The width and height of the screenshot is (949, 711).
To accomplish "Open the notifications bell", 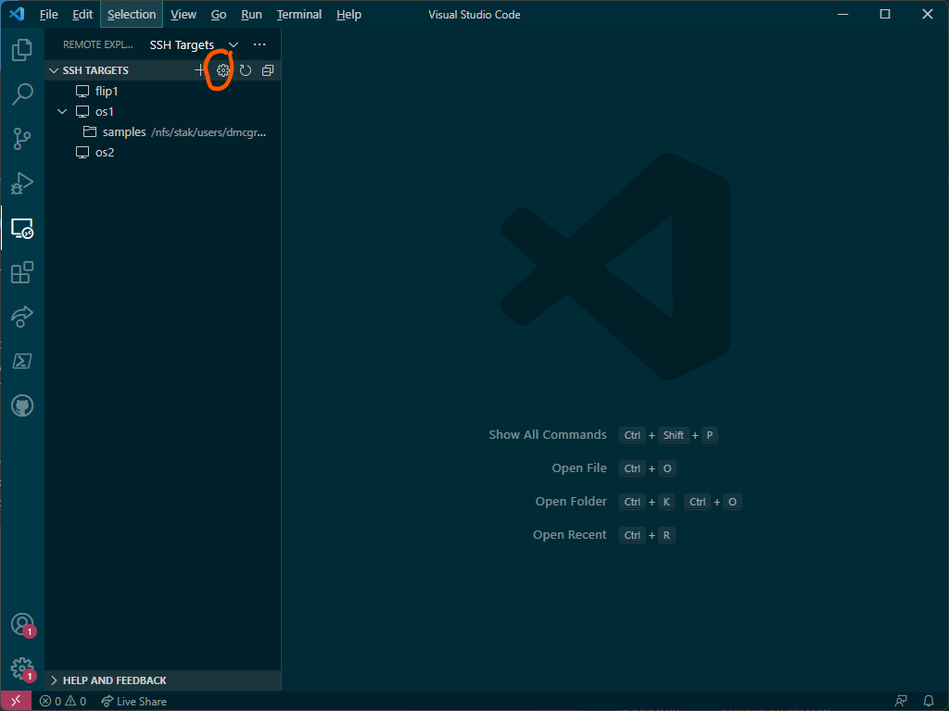I will point(929,702).
